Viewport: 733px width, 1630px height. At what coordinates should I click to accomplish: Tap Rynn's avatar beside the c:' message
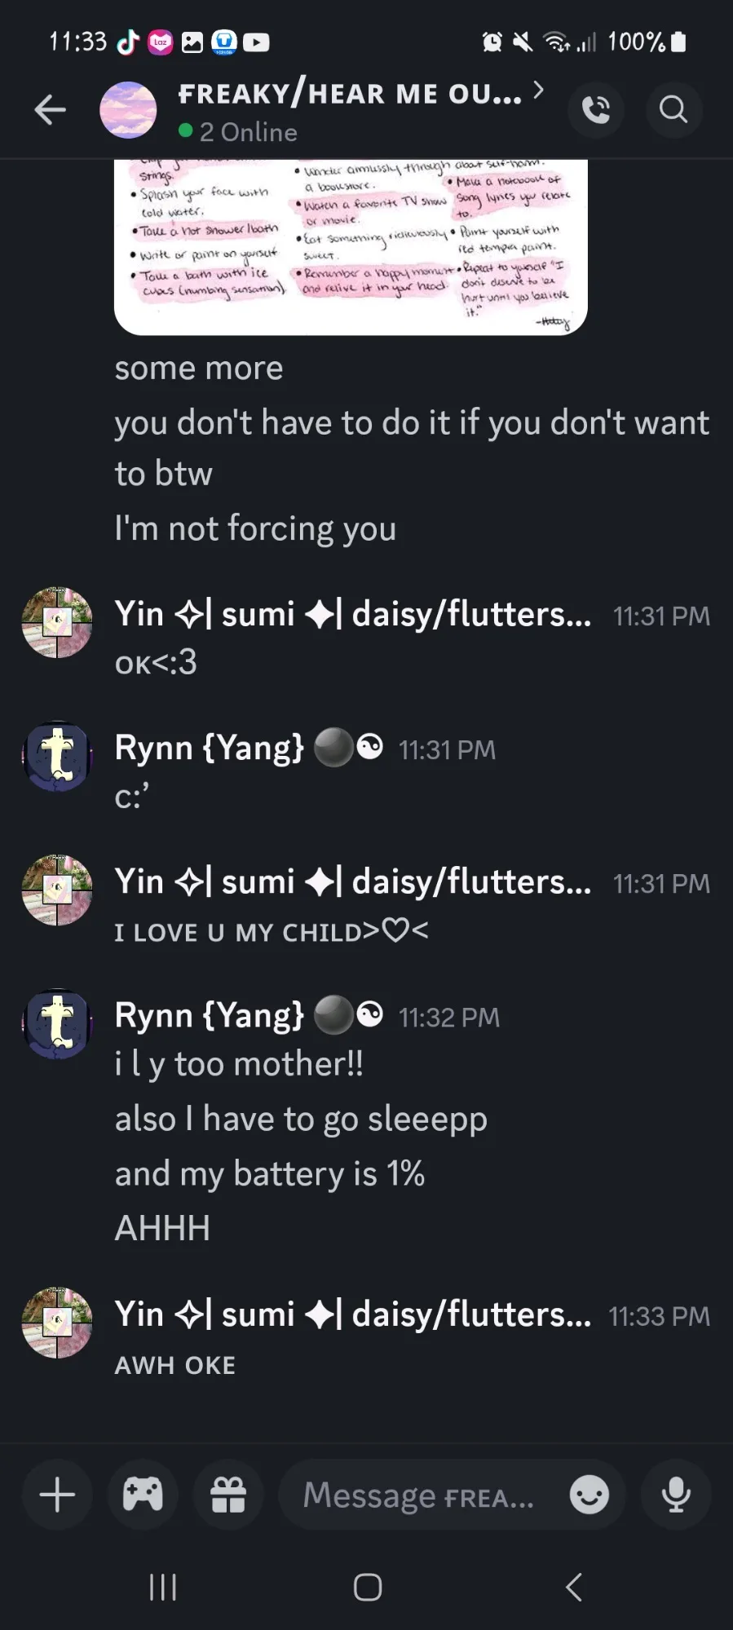[x=57, y=756]
